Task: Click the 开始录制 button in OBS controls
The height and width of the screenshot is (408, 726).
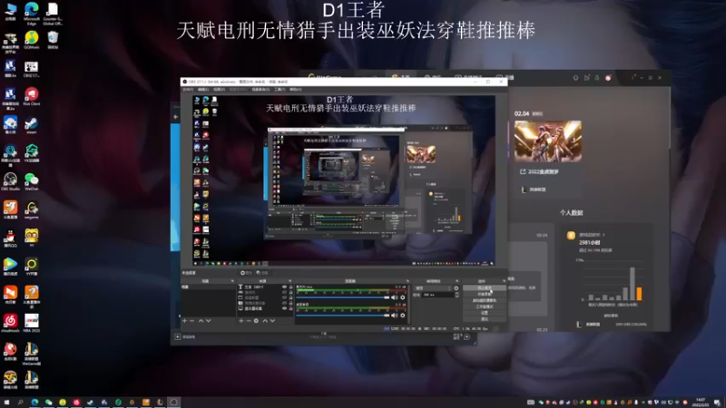Action: pos(485,294)
